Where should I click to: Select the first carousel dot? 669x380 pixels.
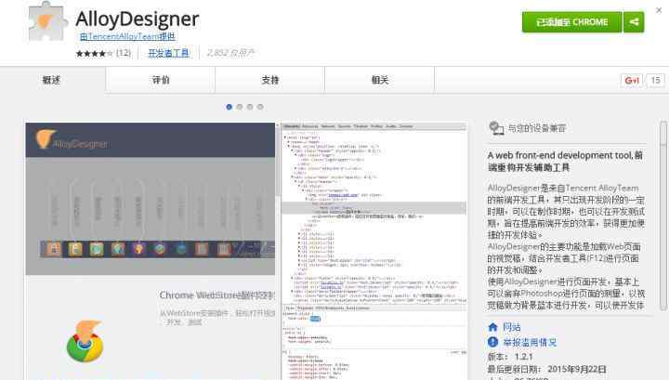[x=230, y=107]
